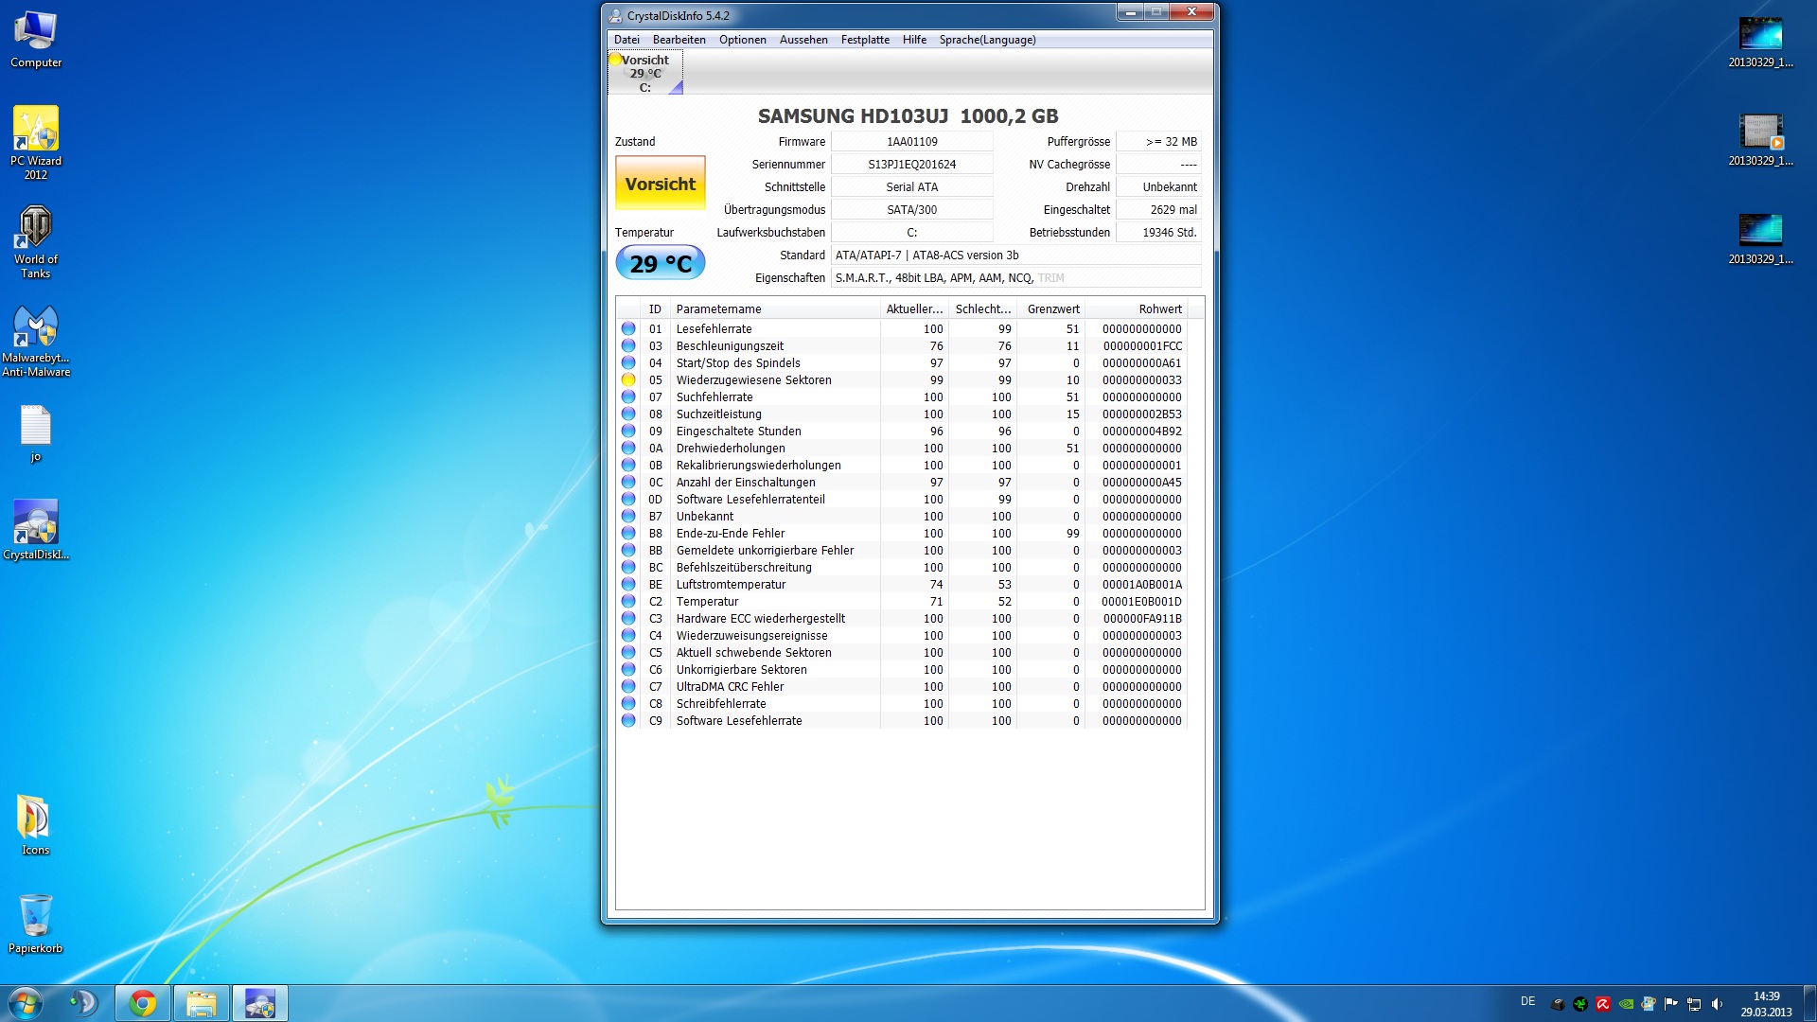Screen dimensions: 1817x1022
Task: Open the Papierkorb recycle bin
Action: 36,917
